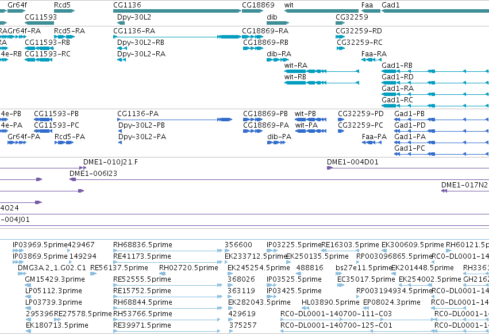The image size is (489, 334).
Task: Select transcript CG11593-RC
Action: tap(48, 54)
